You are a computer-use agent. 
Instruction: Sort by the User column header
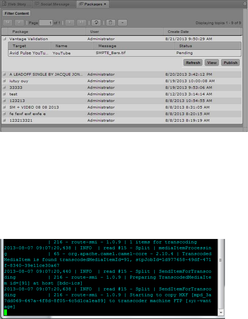click(125, 32)
